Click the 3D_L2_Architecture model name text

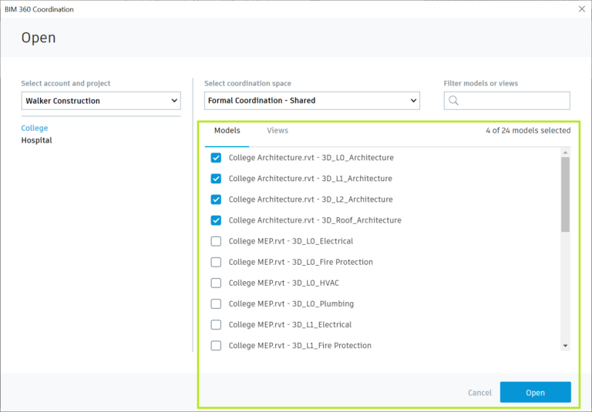tap(311, 199)
